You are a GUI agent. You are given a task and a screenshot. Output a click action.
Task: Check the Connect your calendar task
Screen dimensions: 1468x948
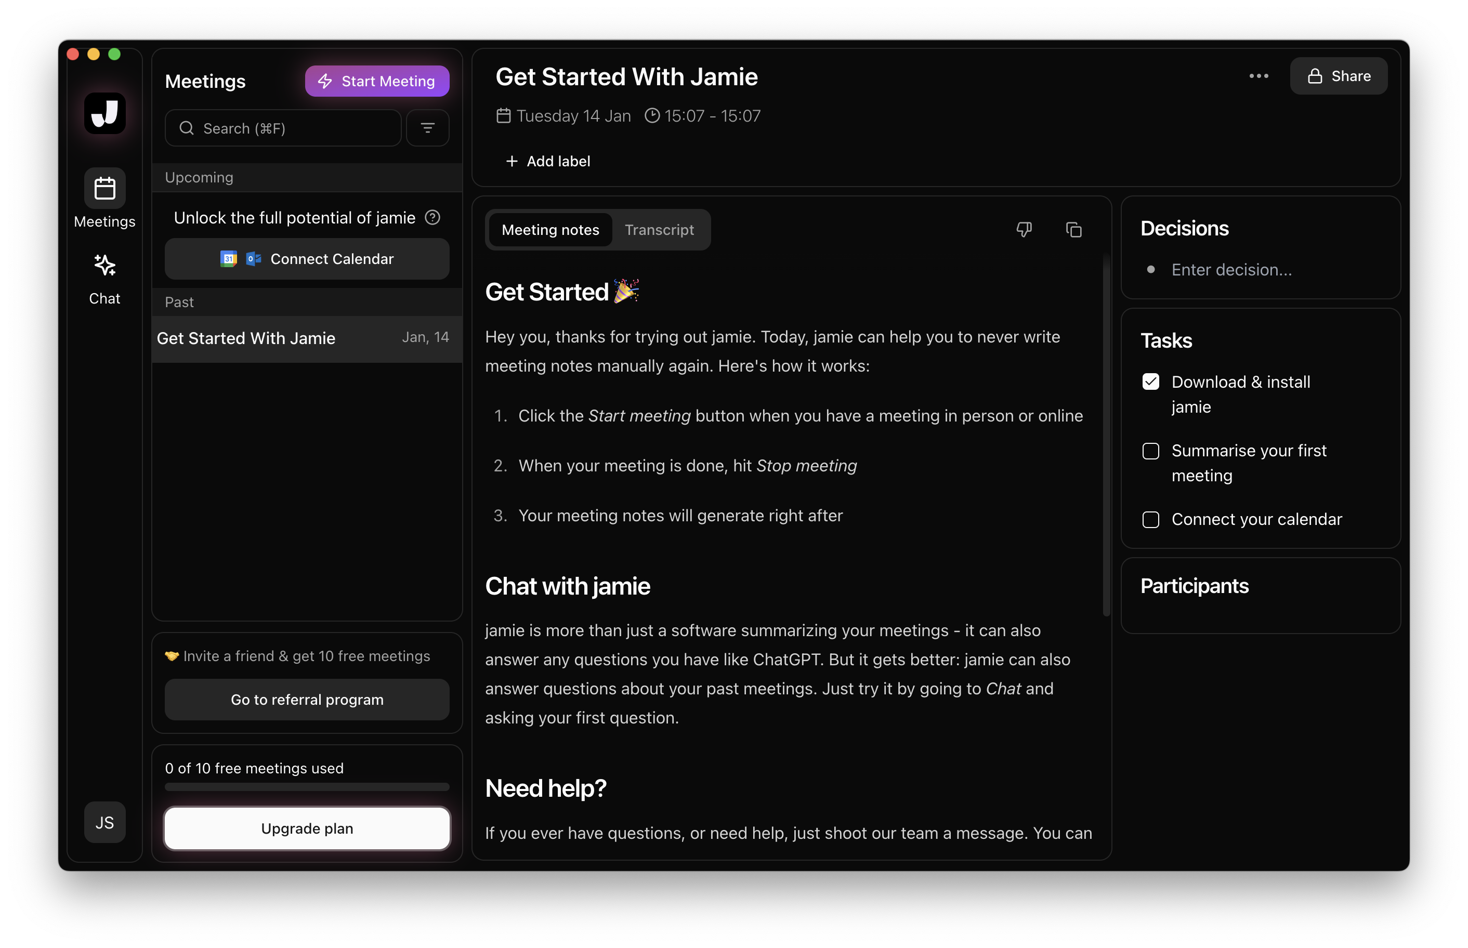[x=1150, y=519]
